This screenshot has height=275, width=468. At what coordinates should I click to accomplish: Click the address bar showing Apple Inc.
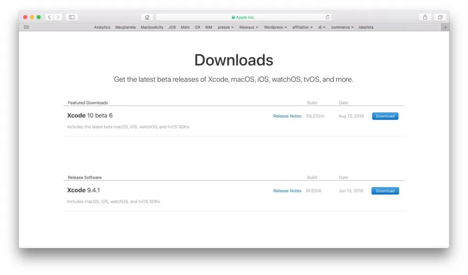[244, 17]
